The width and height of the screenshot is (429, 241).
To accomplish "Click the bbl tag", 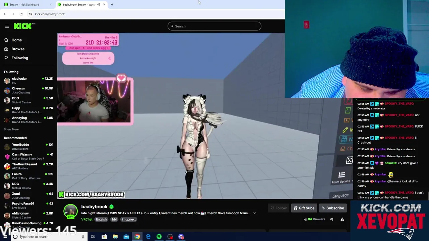I will (114, 220).
